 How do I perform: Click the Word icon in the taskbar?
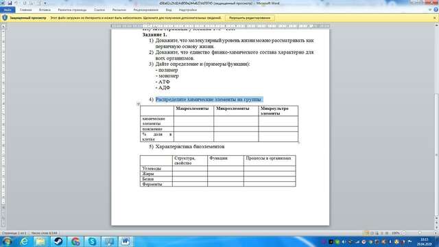tap(126, 241)
